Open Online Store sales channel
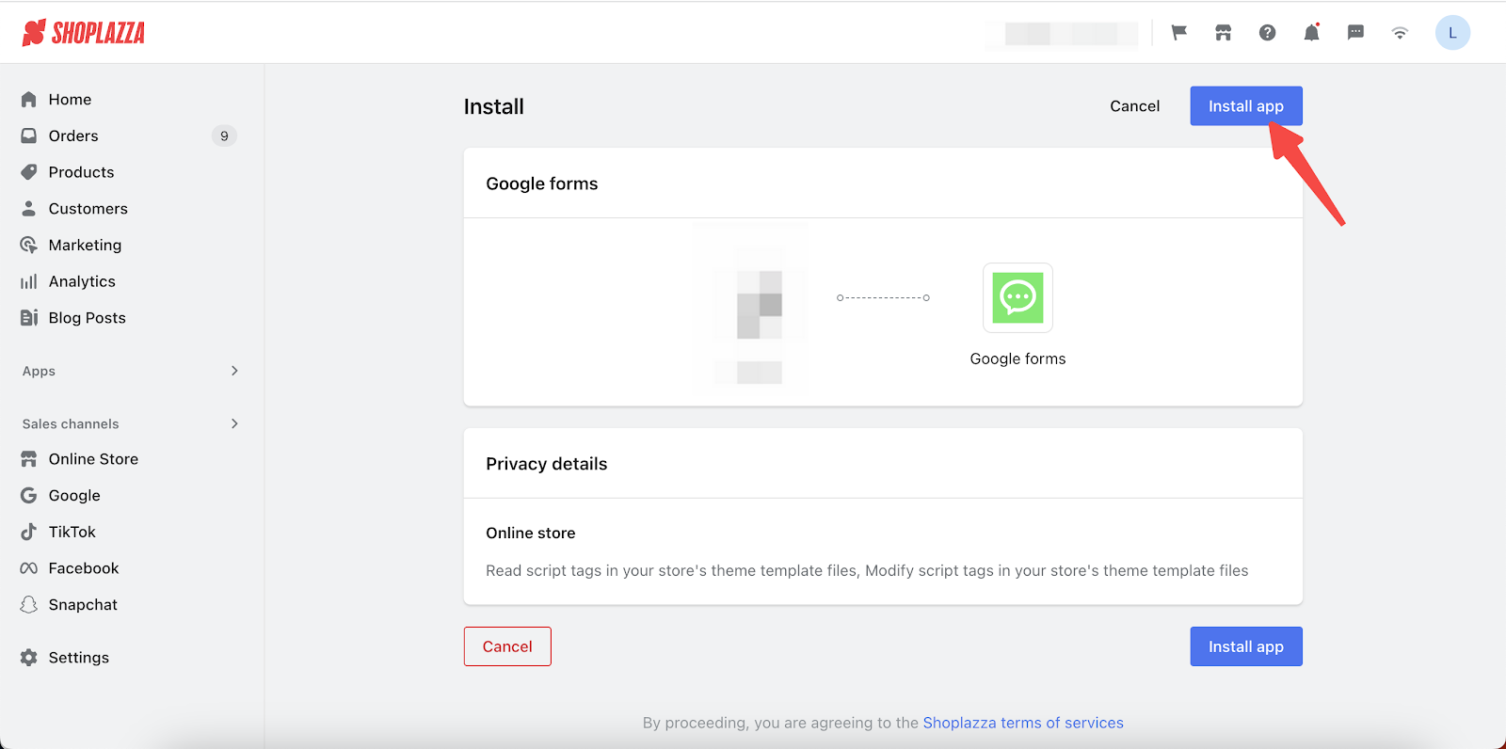Image resolution: width=1506 pixels, height=749 pixels. click(93, 459)
